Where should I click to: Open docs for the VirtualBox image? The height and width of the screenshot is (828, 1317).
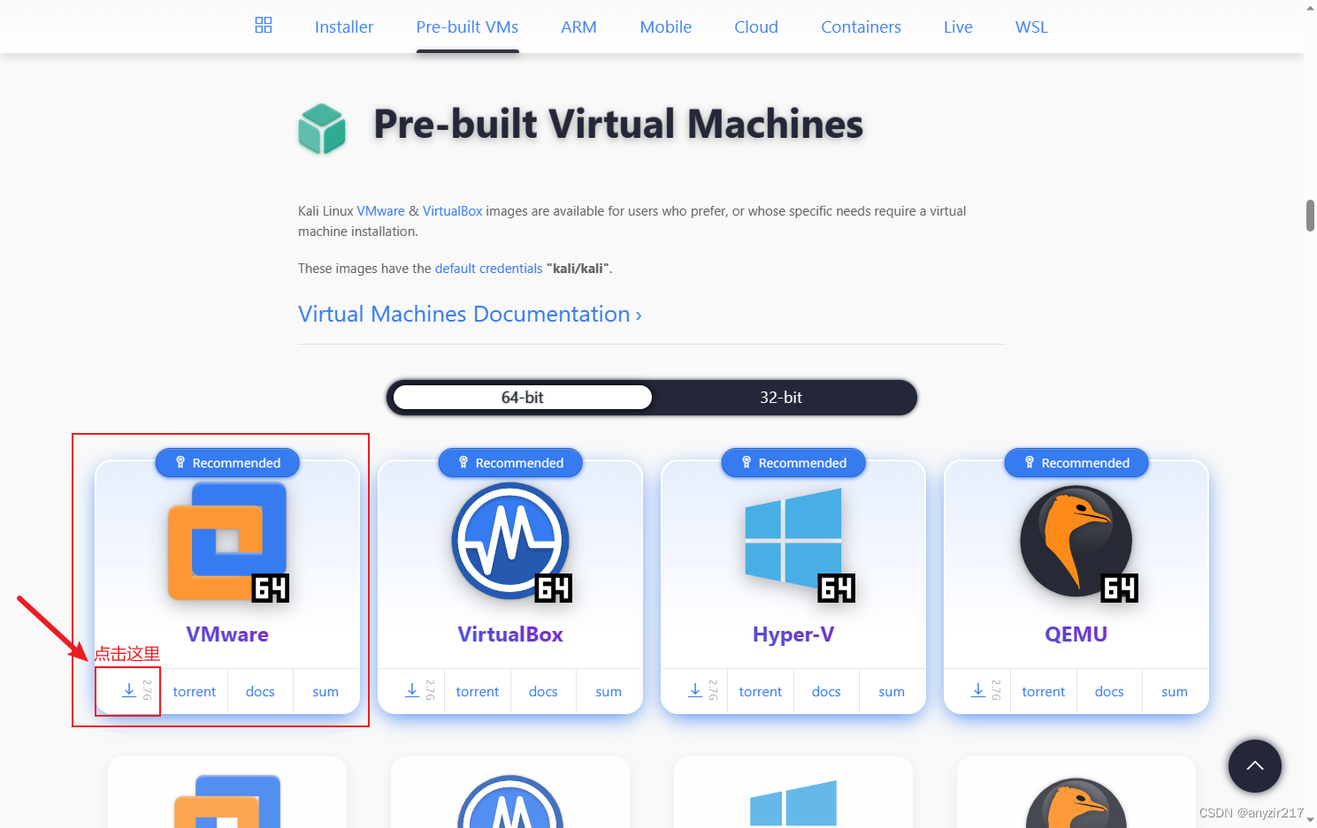point(543,692)
